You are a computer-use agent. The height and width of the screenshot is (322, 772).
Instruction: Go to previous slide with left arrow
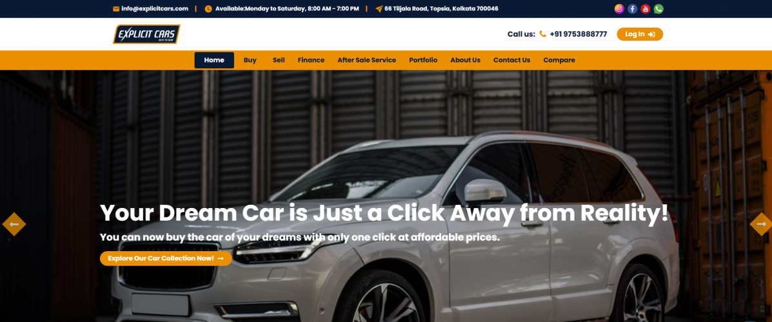[x=14, y=224]
